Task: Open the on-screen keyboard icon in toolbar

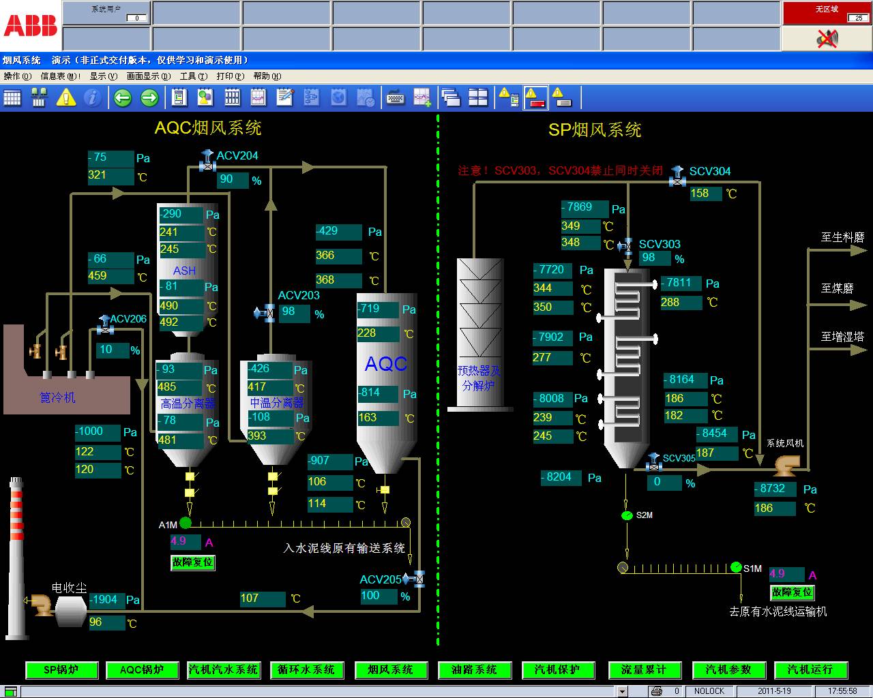Action: [x=395, y=98]
